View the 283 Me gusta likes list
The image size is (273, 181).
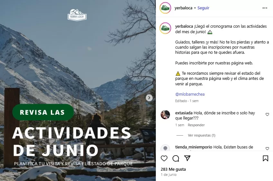(173, 169)
